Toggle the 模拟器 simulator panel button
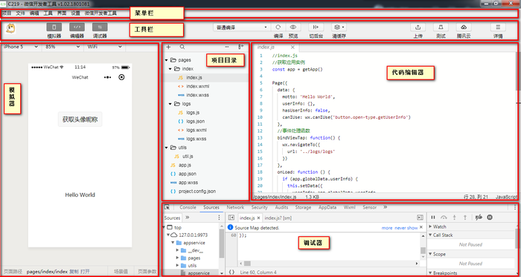 point(54,27)
